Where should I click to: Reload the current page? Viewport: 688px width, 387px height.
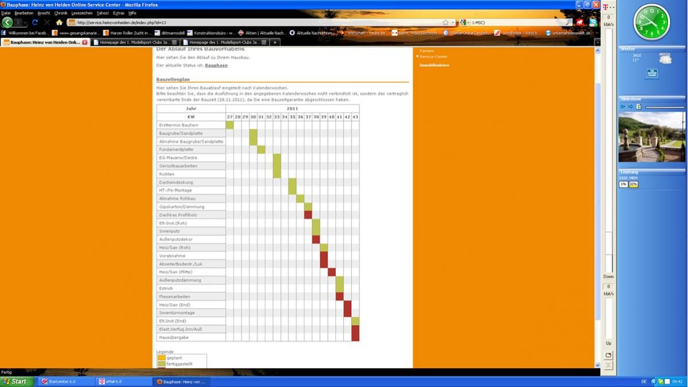(x=35, y=22)
